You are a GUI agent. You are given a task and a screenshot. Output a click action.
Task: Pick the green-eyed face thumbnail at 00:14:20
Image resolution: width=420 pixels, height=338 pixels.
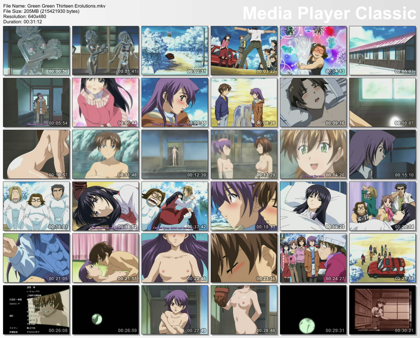tap(313, 154)
